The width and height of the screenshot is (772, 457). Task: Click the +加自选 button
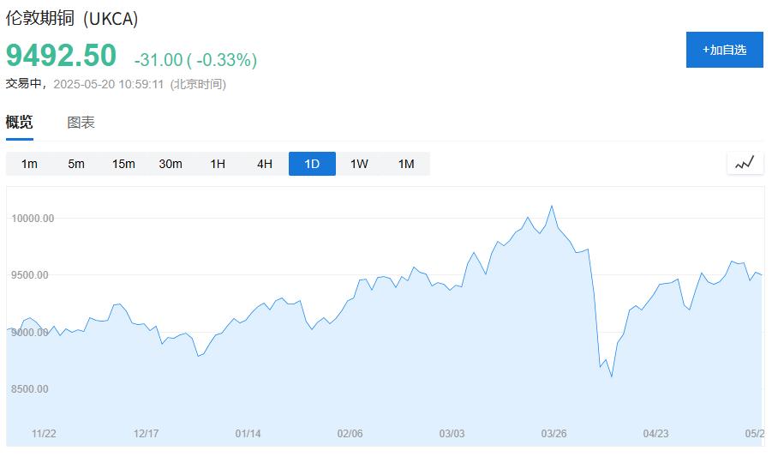(x=724, y=50)
